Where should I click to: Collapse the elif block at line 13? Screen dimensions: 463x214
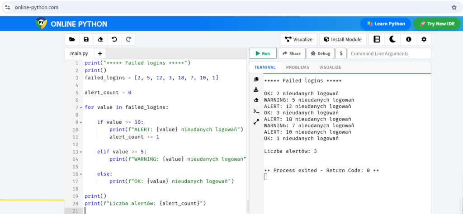(81, 152)
